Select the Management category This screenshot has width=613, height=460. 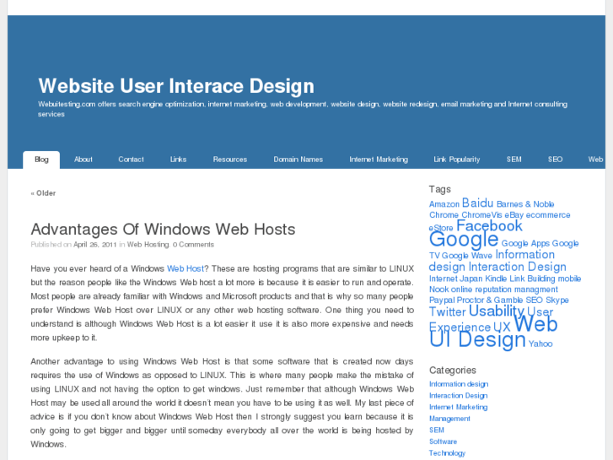click(449, 419)
